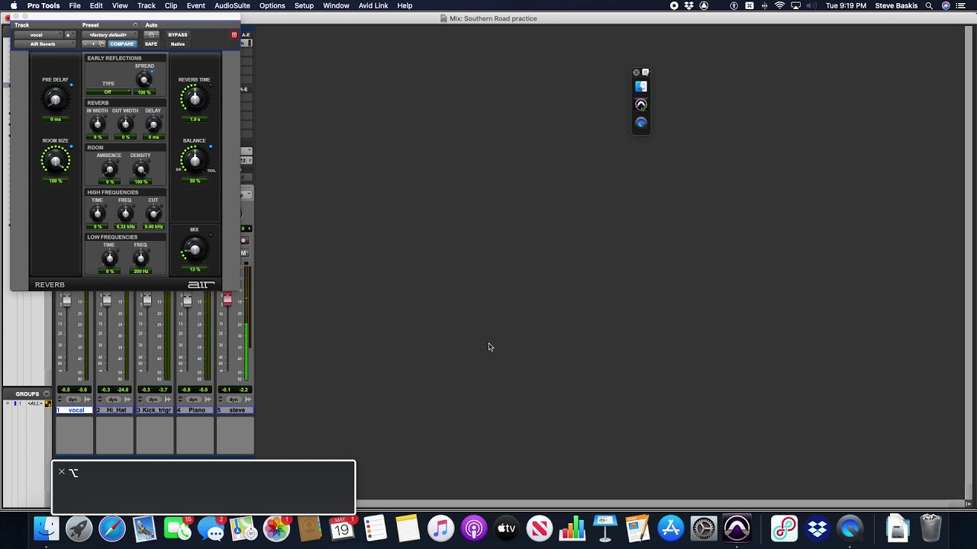
Task: Toggle Room Size automation indicator light
Action: click(71, 146)
